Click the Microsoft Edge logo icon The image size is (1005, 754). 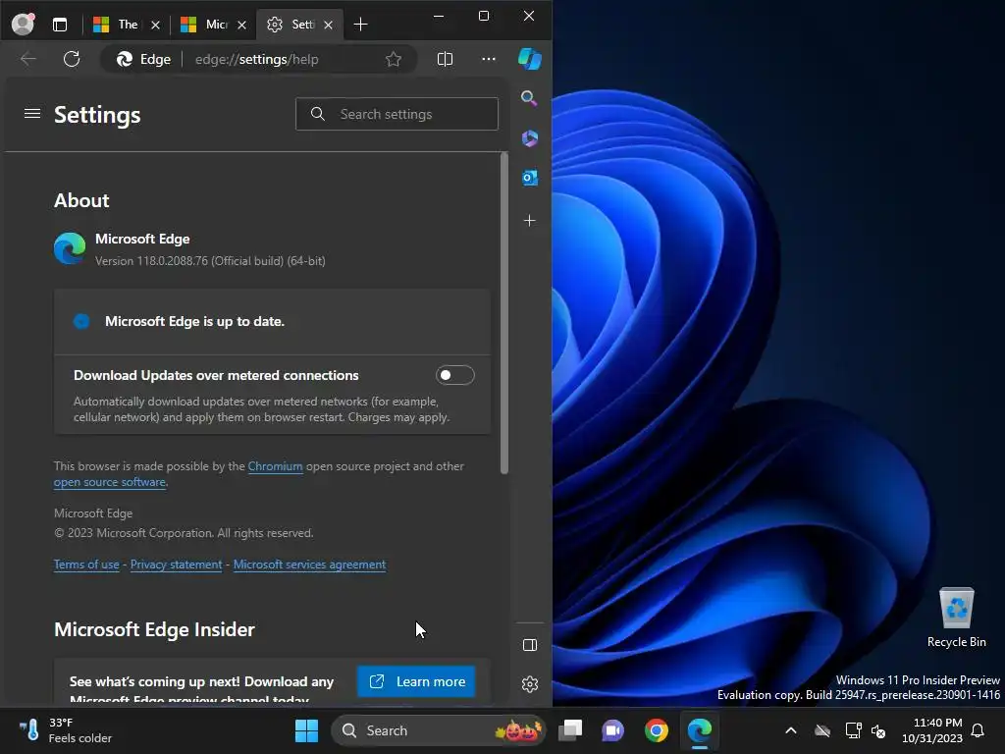pyautogui.click(x=70, y=248)
